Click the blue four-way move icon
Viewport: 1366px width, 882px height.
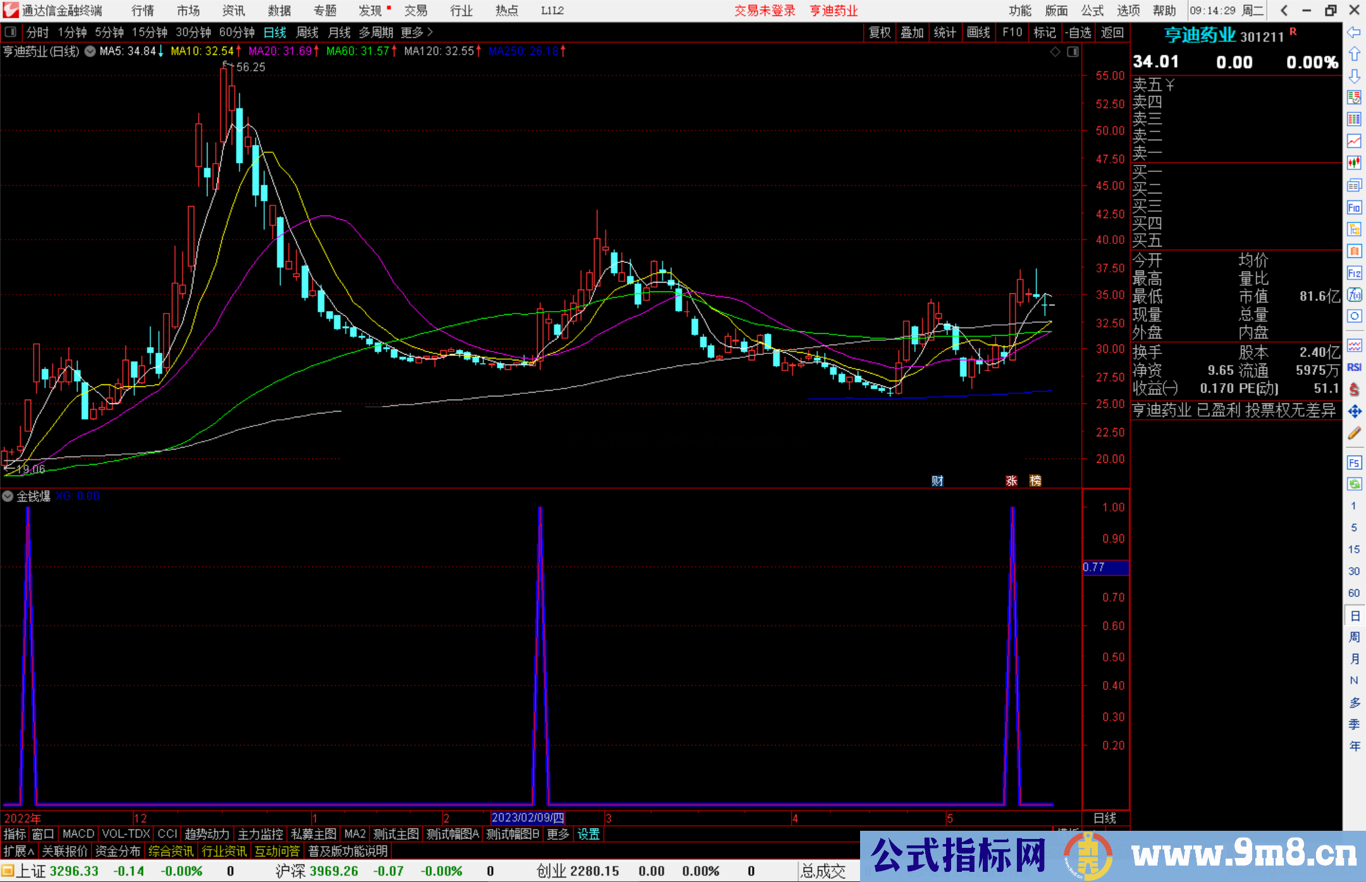pyautogui.click(x=1354, y=412)
